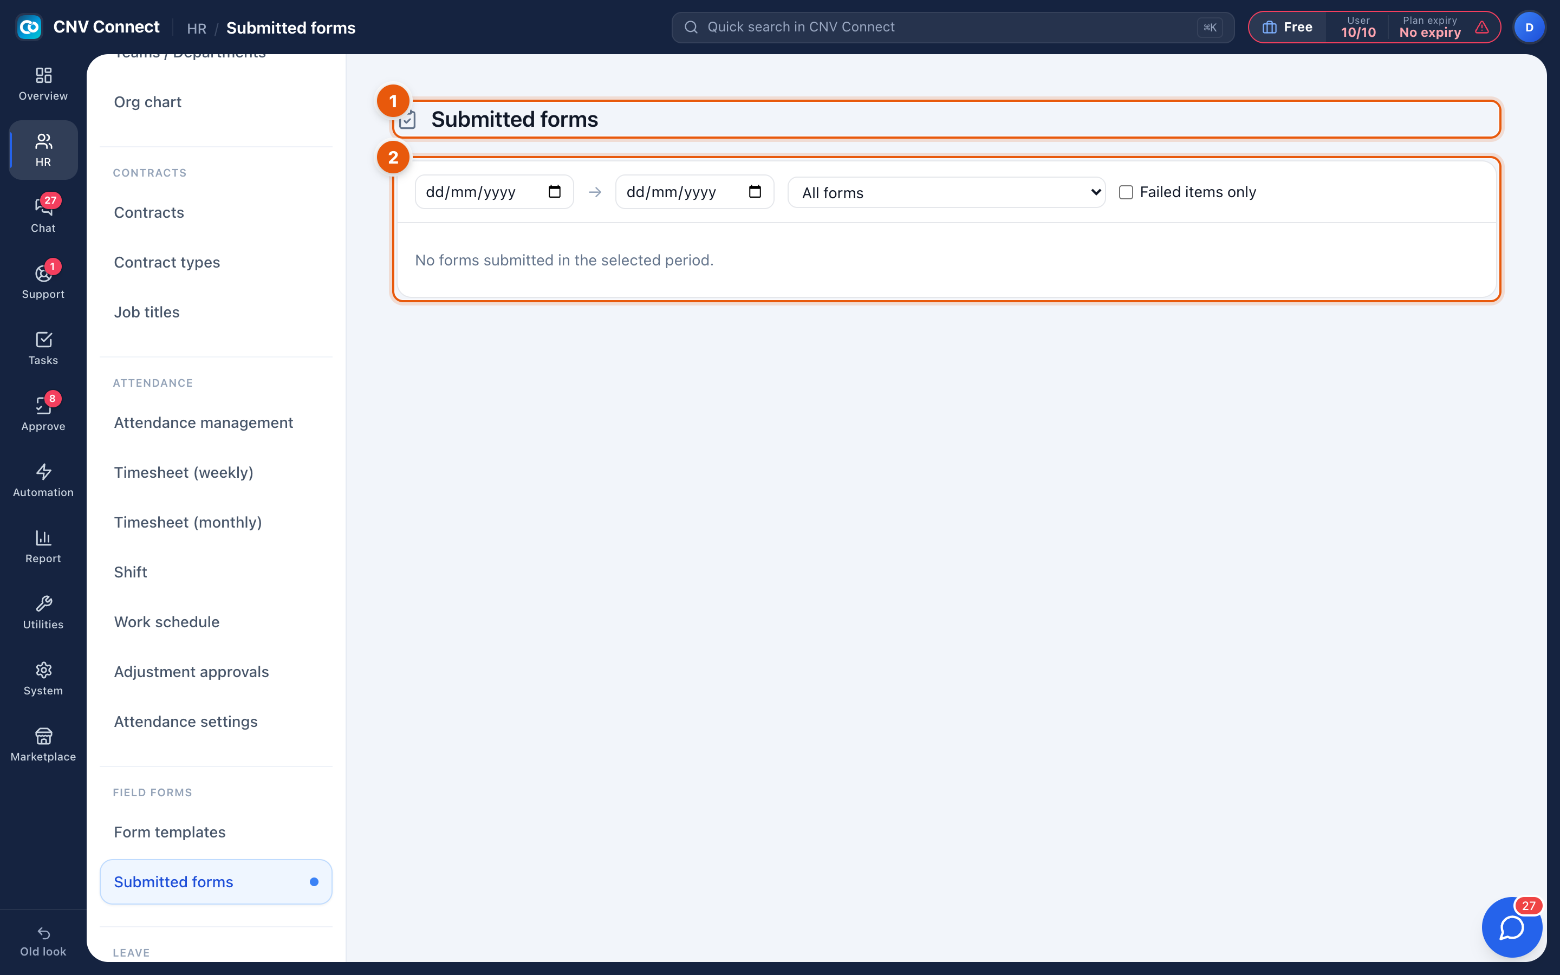Click the ⌘K shortcut hint
Screen dimensions: 1560x975
(x=1210, y=28)
